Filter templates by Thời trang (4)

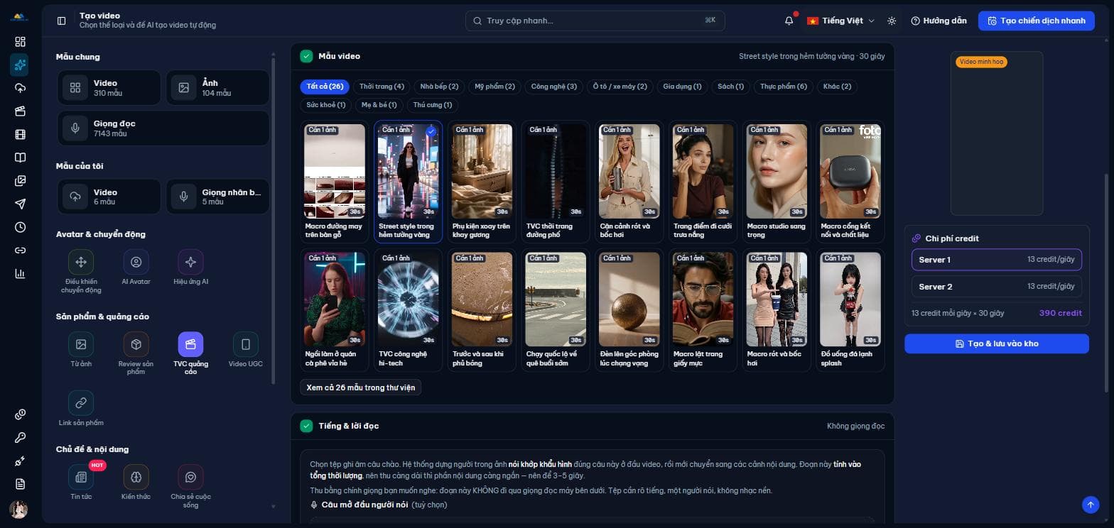(382, 87)
